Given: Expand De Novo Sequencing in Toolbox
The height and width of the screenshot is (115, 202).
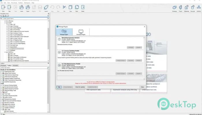Looking at the screenshot, I should click(x=1, y=106).
